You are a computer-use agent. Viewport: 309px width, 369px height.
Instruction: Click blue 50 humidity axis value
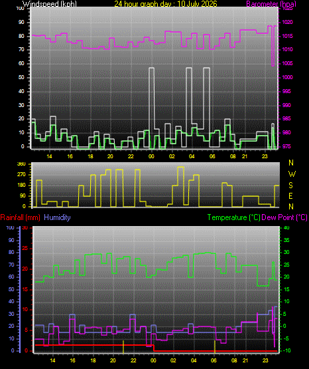[x=11, y=289]
